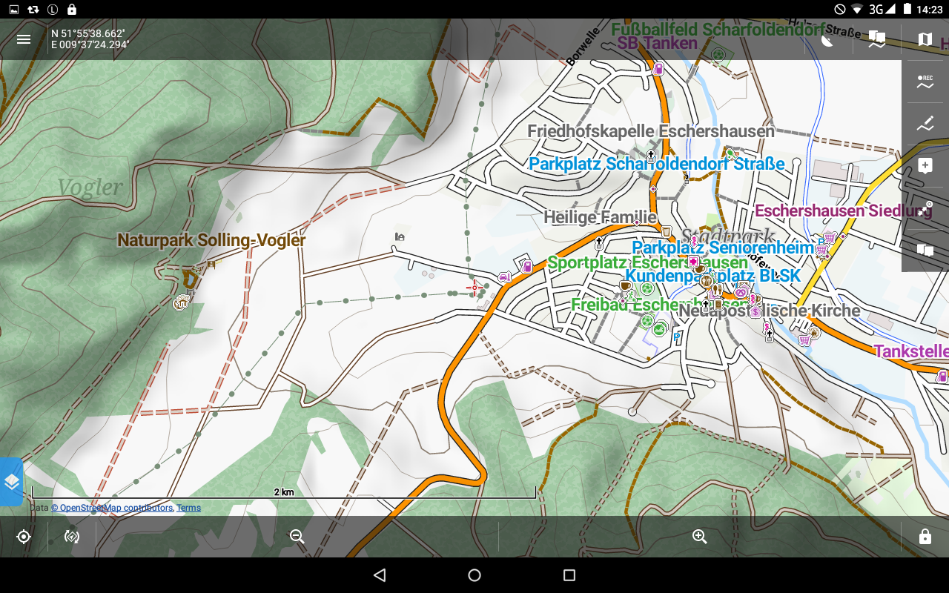This screenshot has width=949, height=593.
Task: Select the Parkplatz Seniorenheim label
Action: [723, 248]
